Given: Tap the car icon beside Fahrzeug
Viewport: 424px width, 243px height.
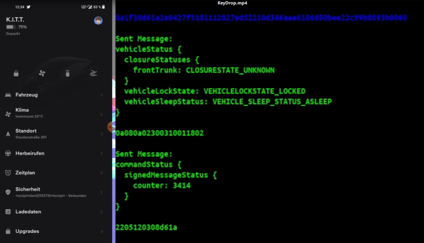Looking at the screenshot, I should click(8, 95).
